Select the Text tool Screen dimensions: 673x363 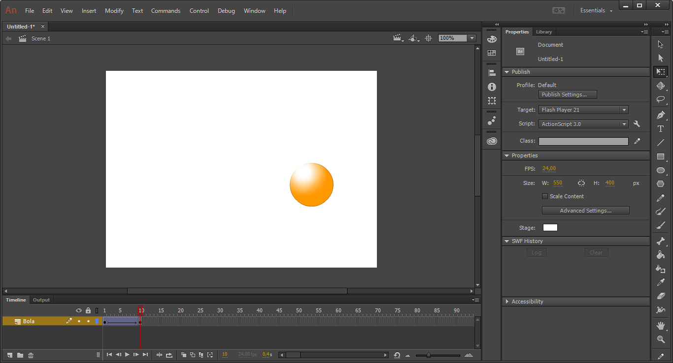(661, 129)
